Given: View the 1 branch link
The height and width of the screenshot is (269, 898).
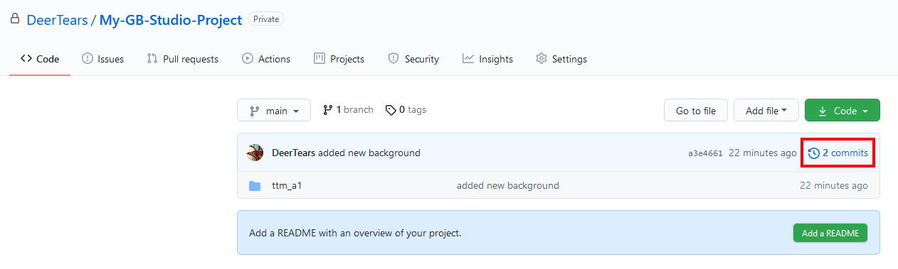Looking at the screenshot, I should pyautogui.click(x=348, y=110).
